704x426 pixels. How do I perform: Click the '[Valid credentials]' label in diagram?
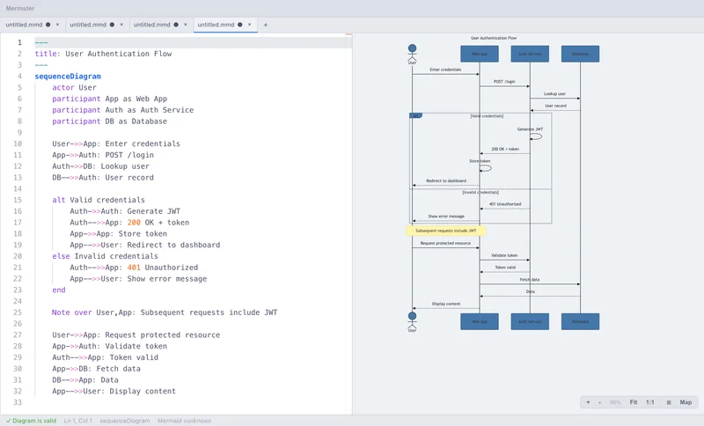487,116
